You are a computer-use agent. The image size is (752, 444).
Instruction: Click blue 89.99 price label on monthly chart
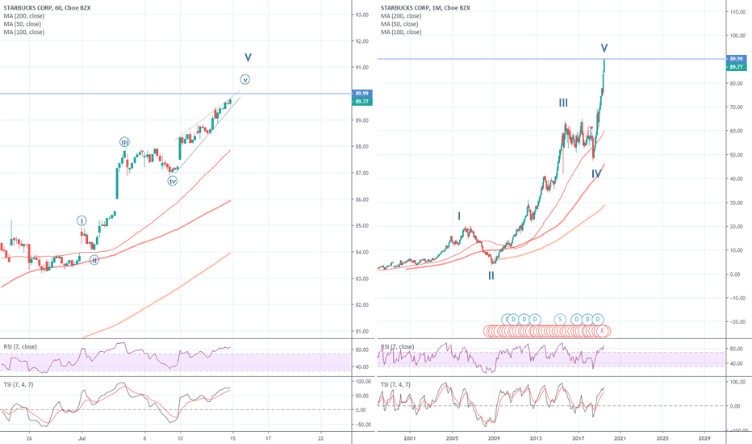pos(736,59)
